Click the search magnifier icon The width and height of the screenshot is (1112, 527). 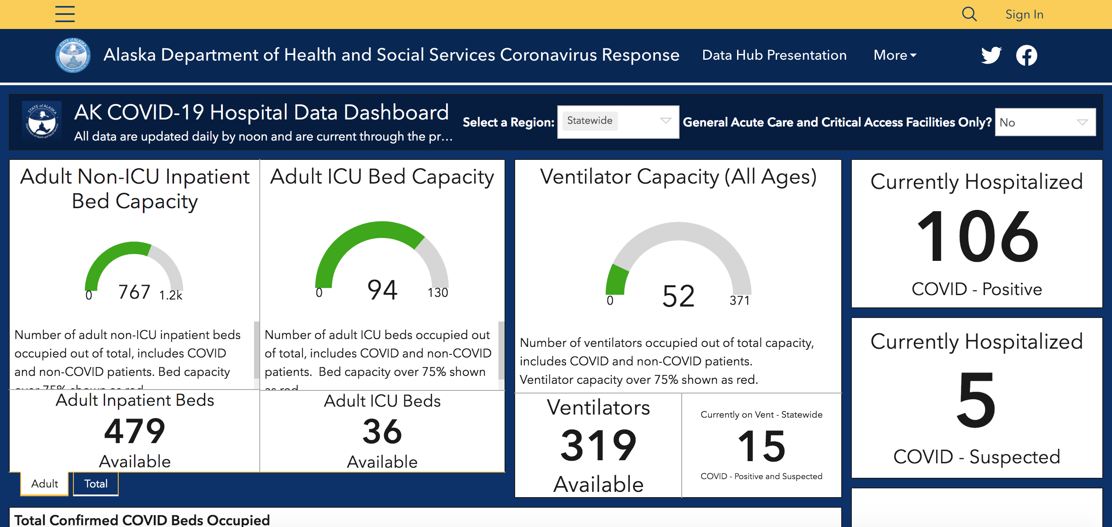(x=969, y=14)
